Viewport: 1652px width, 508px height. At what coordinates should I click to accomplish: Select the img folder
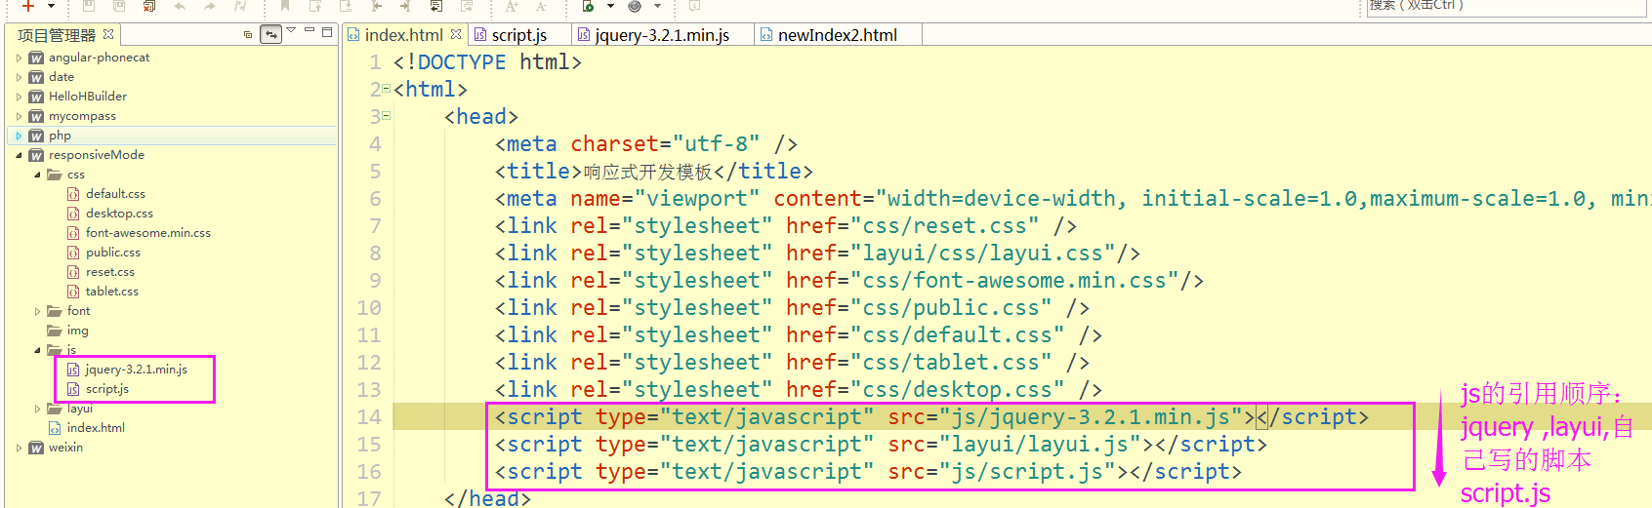tap(77, 331)
